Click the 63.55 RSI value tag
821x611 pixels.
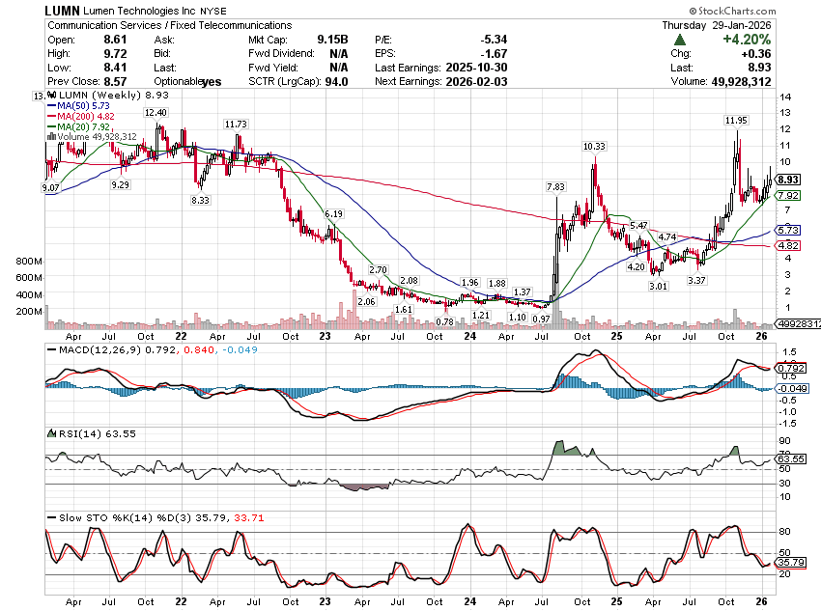789,459
